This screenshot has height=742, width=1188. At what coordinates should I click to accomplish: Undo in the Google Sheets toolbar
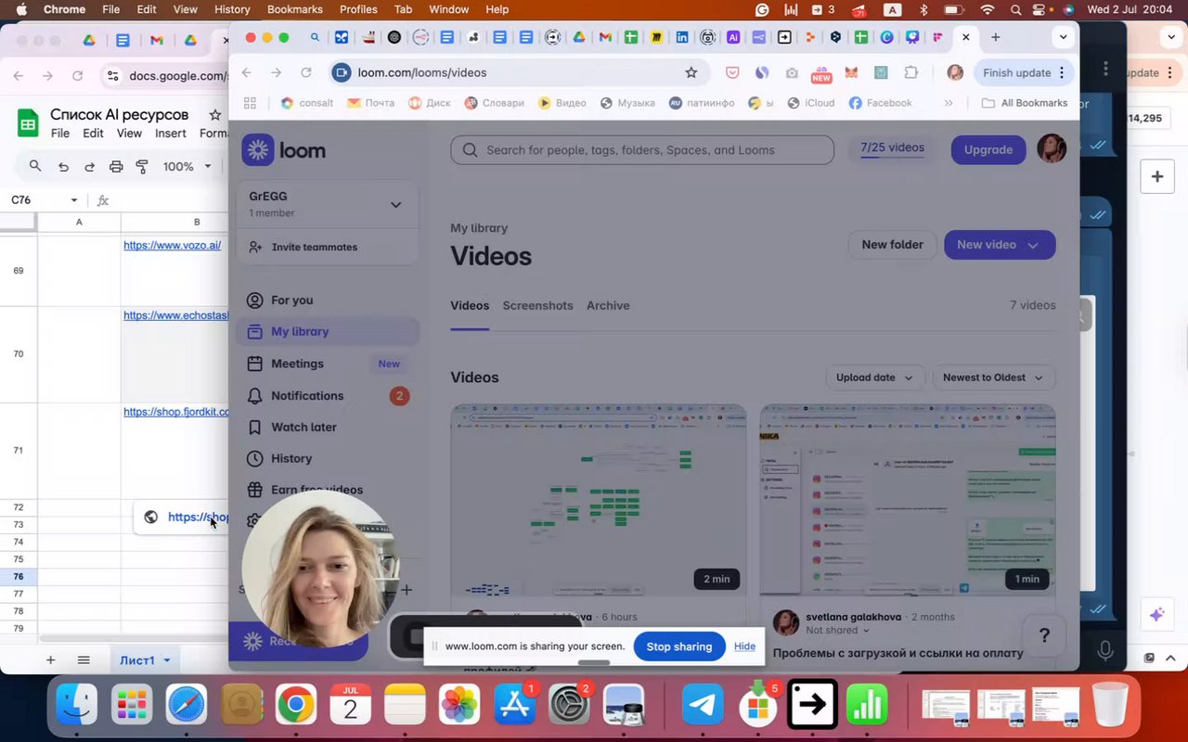coord(63,167)
